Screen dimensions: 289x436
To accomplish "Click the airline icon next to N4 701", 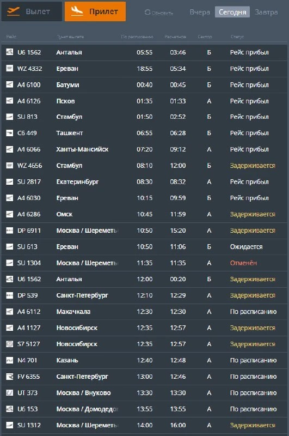I will point(9,360).
